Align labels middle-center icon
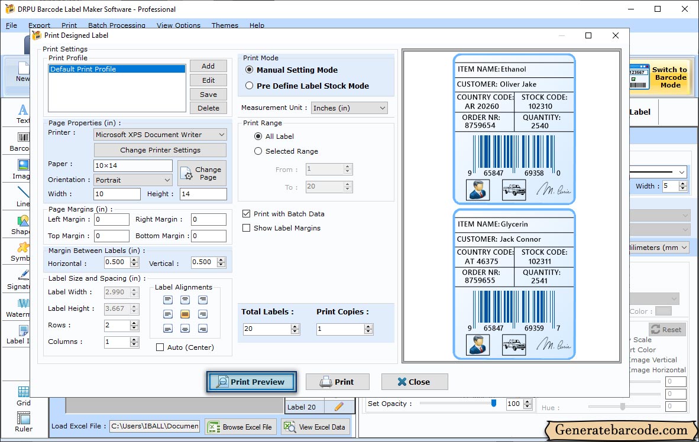The image size is (699, 442). click(185, 314)
